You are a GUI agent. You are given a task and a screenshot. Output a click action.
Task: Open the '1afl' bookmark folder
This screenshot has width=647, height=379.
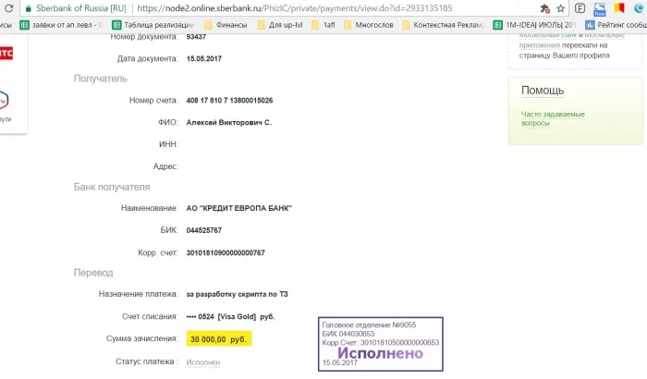tap(323, 25)
